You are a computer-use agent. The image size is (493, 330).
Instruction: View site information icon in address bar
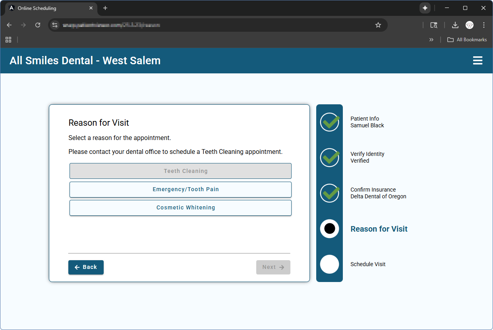[55, 25]
